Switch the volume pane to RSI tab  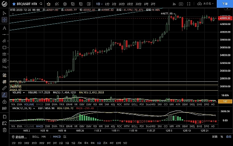tap(95, 104)
